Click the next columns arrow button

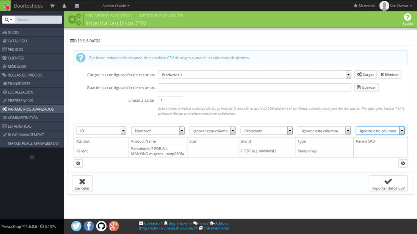(403, 163)
